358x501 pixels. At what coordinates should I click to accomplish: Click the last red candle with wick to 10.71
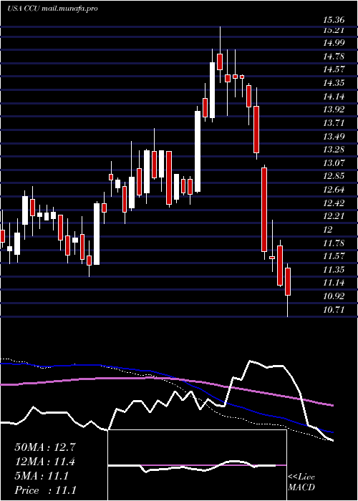288,290
